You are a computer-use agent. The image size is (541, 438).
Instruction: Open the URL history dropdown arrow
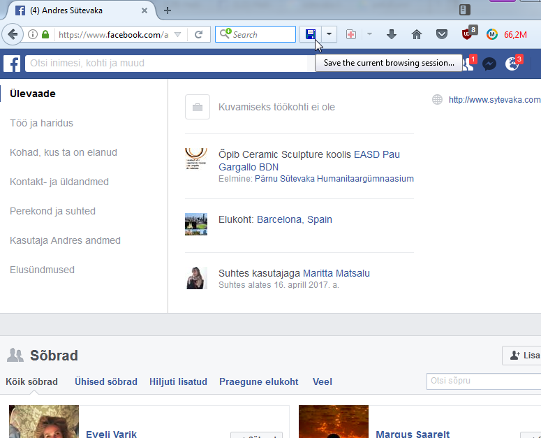click(178, 34)
